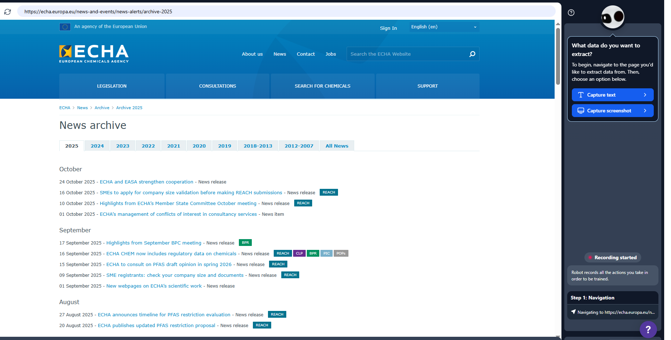Screen dimensions: 671x340
Task: Click the robot avatar icon
Action: 612,17
